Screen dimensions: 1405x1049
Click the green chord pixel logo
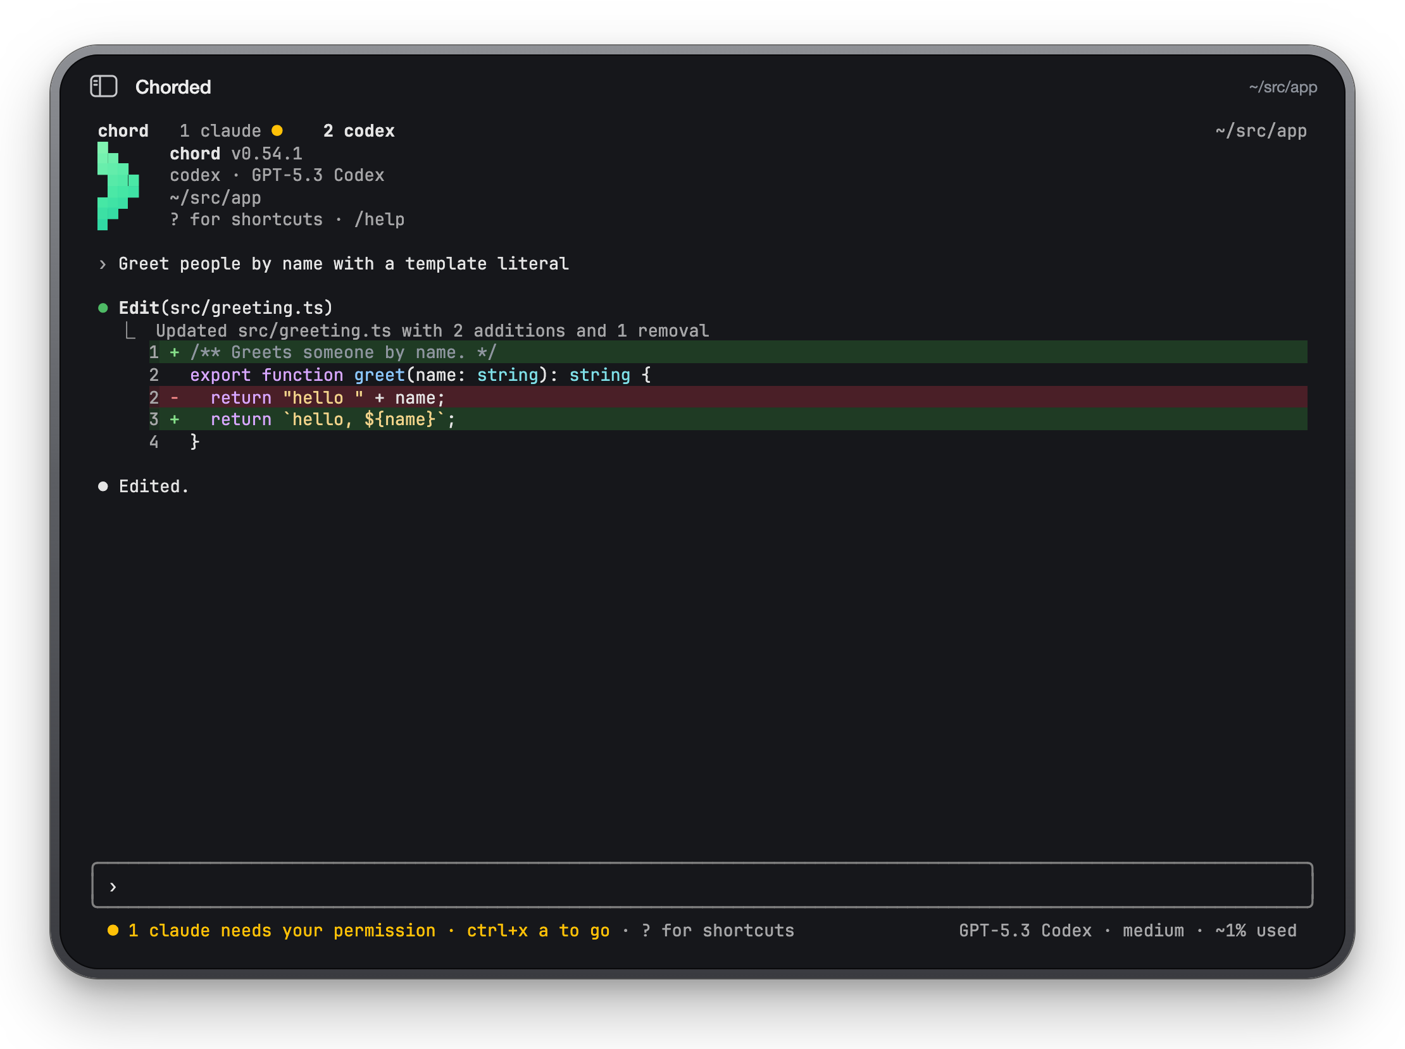118,186
